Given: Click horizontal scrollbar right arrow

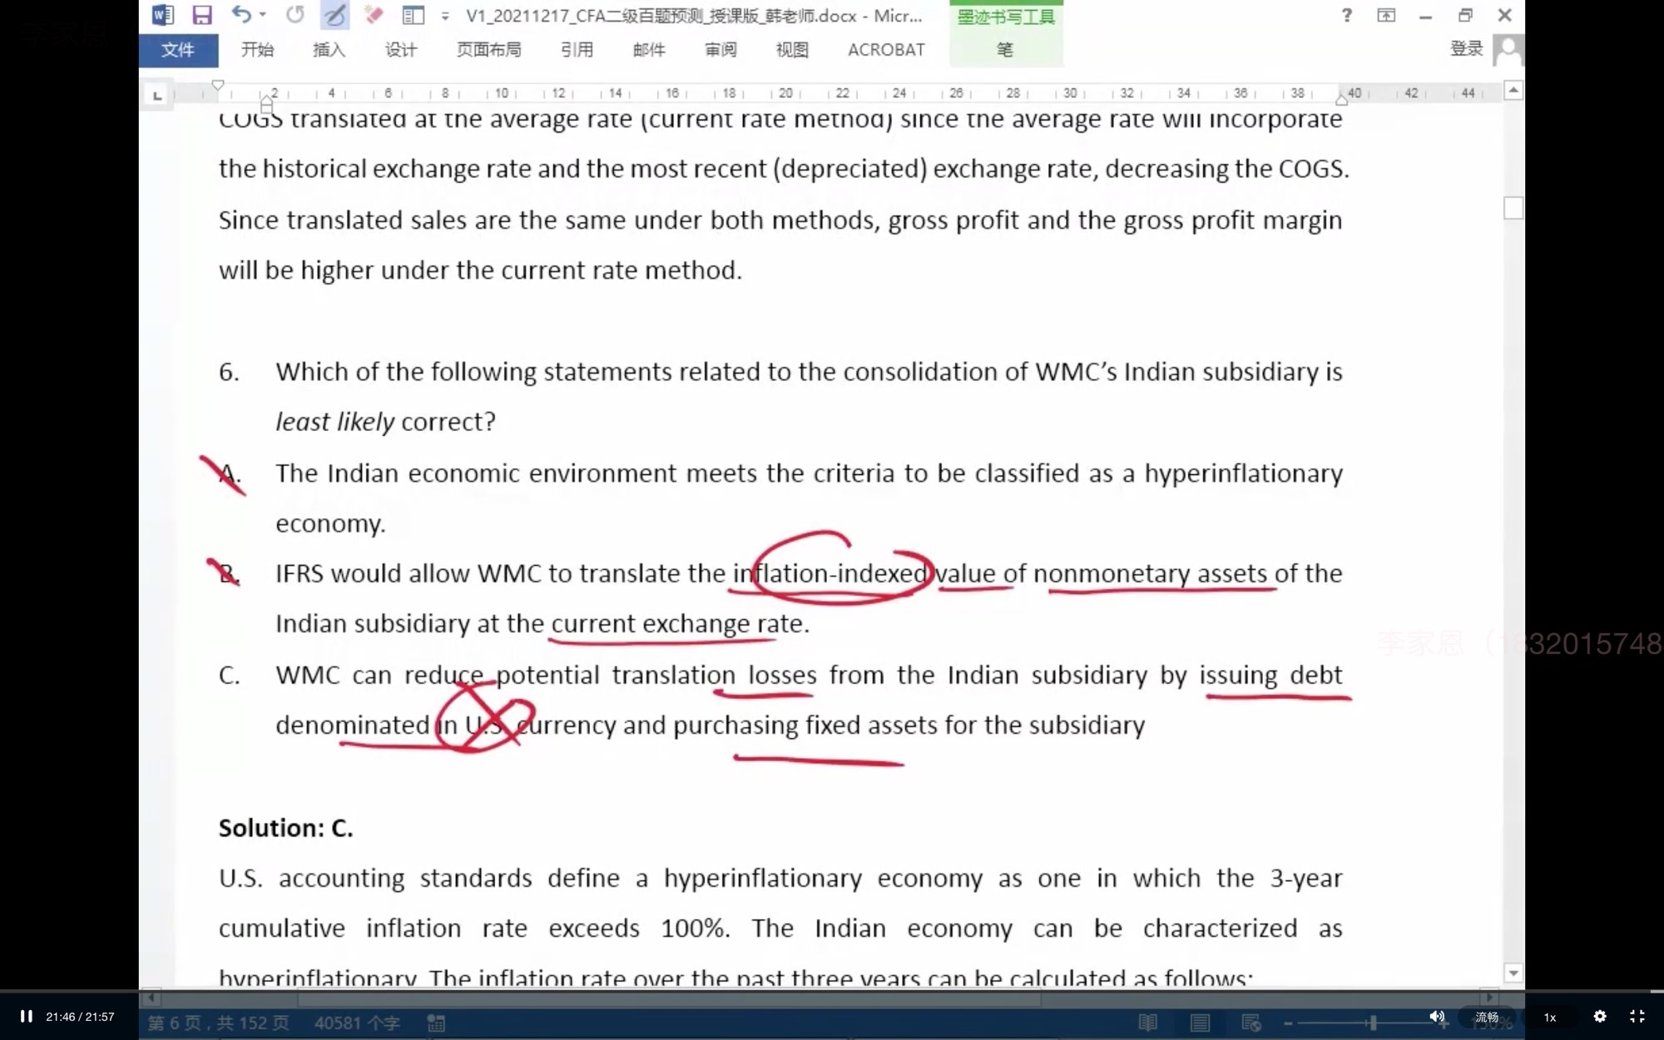Looking at the screenshot, I should tap(1489, 996).
